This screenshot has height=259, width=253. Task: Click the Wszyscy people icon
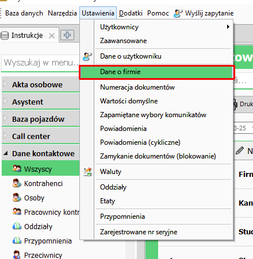pyautogui.click(x=17, y=168)
